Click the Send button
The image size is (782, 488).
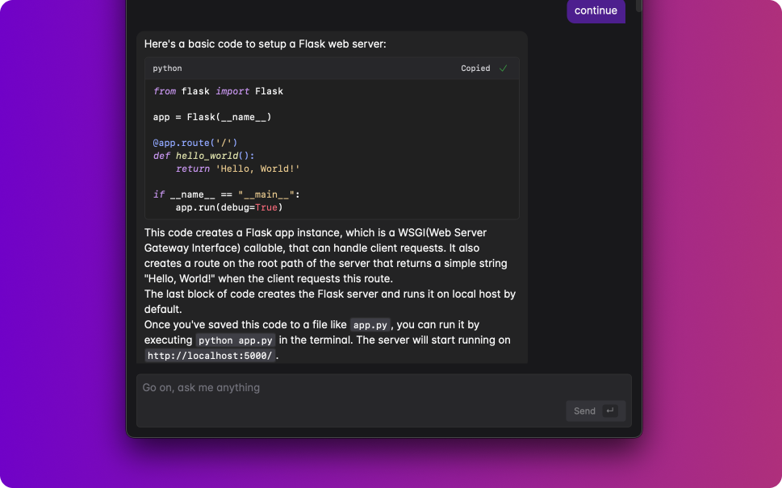click(596, 411)
